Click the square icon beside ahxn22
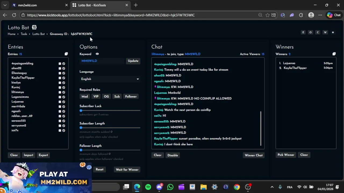 [x=60, y=68]
